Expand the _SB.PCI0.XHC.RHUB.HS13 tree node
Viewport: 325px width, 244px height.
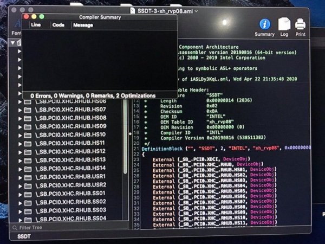(20, 161)
